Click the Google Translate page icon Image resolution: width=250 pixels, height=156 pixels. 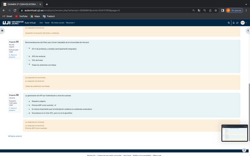[199, 10]
